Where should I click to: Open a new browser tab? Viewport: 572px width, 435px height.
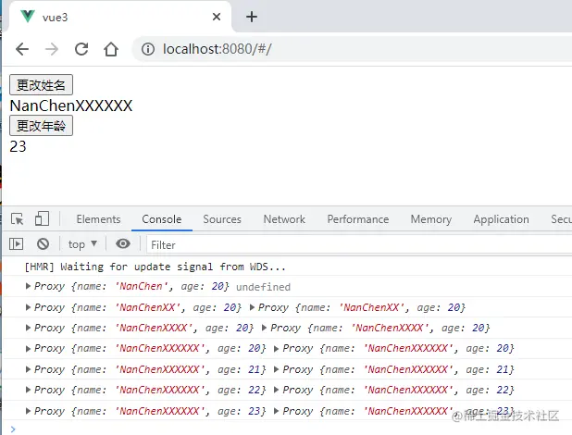(252, 17)
